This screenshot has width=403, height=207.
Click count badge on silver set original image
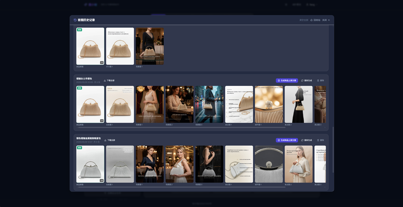pyautogui.click(x=102, y=180)
